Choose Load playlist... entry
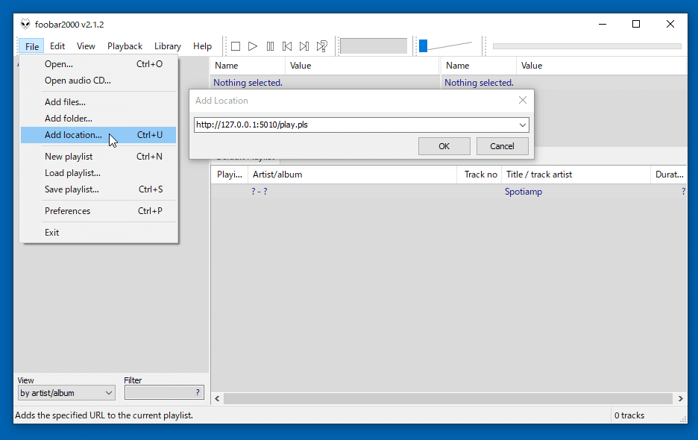Screen dimensions: 698x440 (98, 173)
